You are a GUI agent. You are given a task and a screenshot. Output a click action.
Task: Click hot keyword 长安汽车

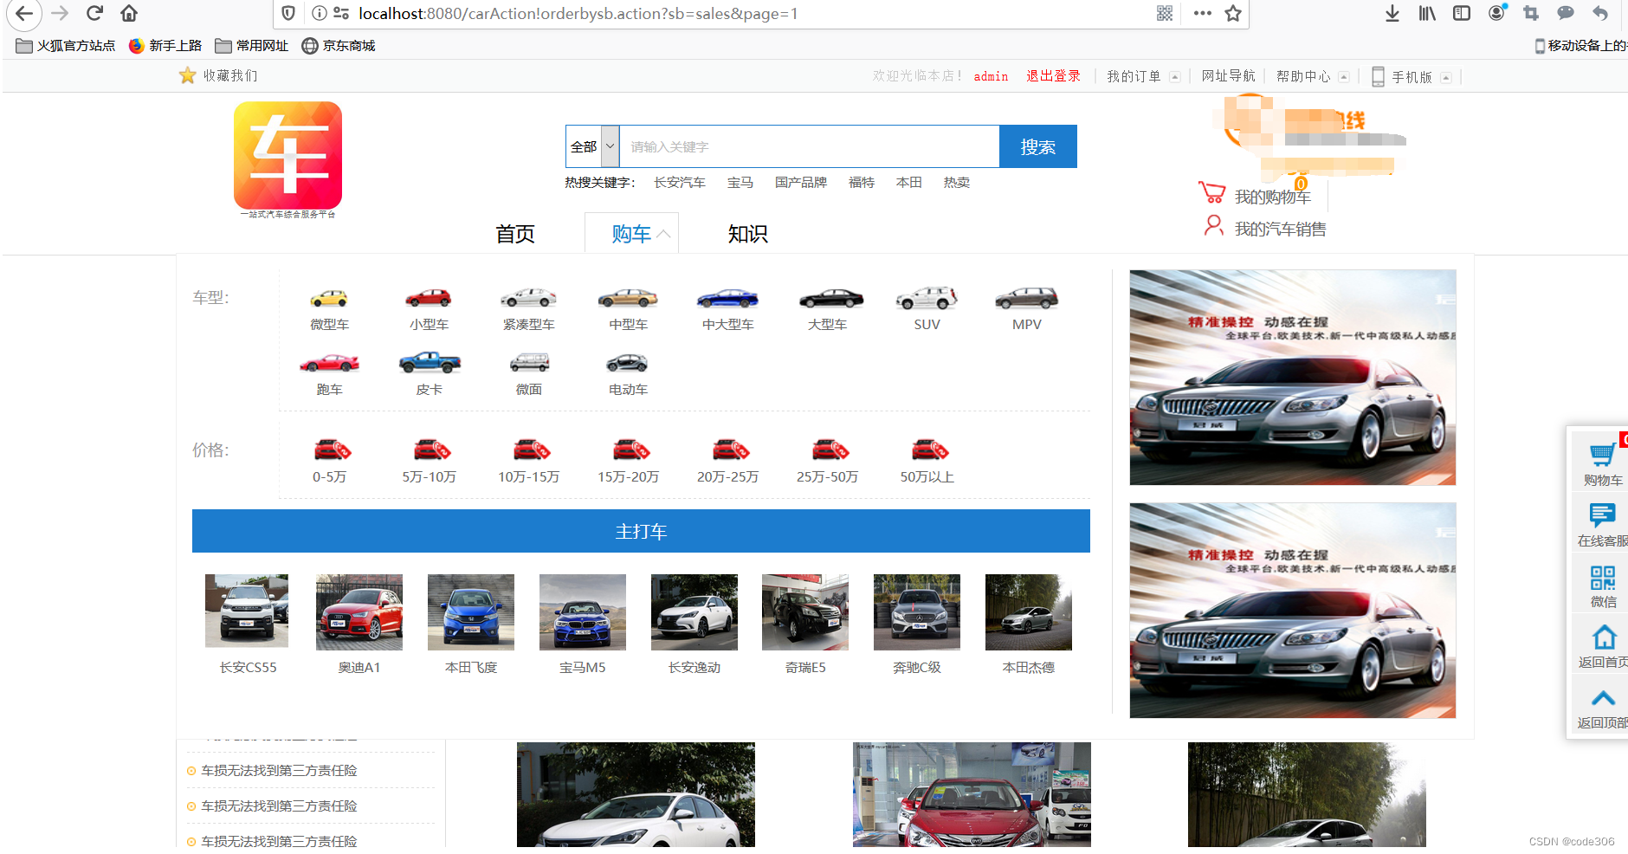click(x=679, y=183)
